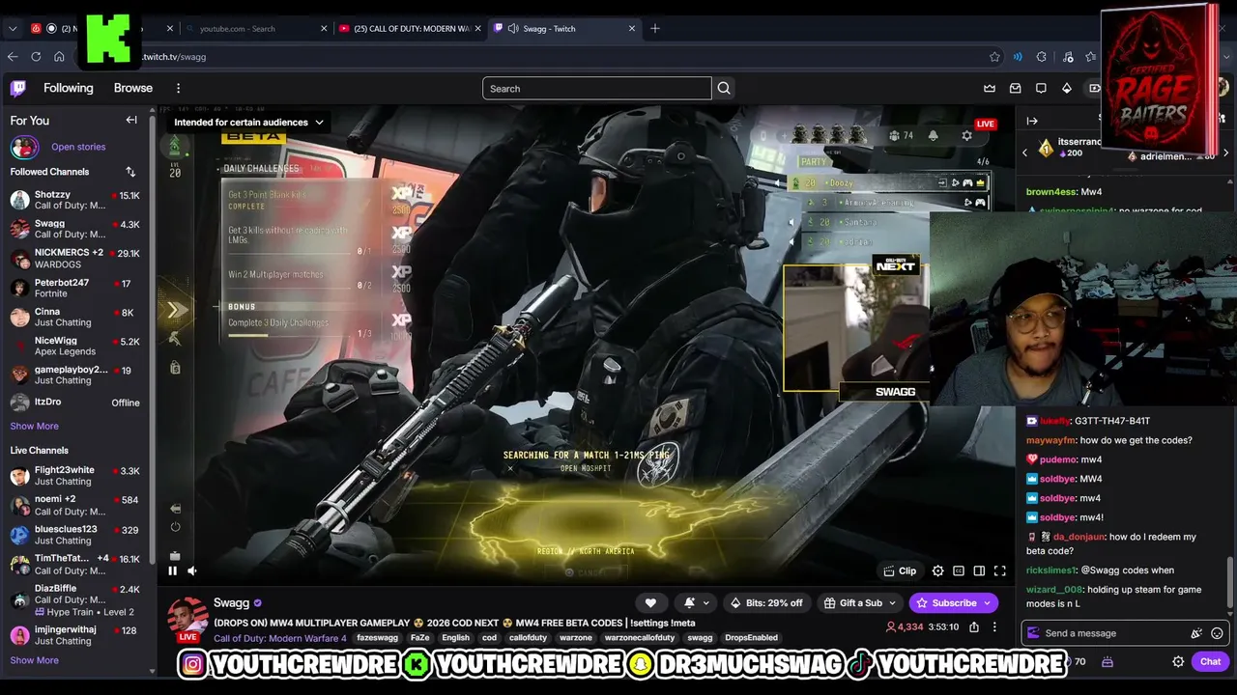Close the Swagg - Twitch tab

click(x=632, y=29)
